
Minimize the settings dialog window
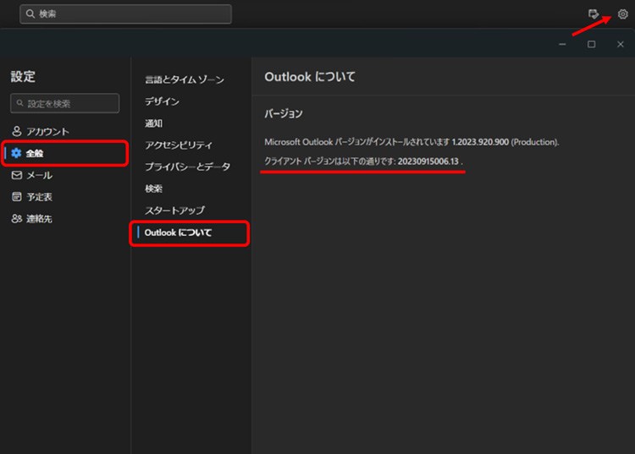point(562,44)
